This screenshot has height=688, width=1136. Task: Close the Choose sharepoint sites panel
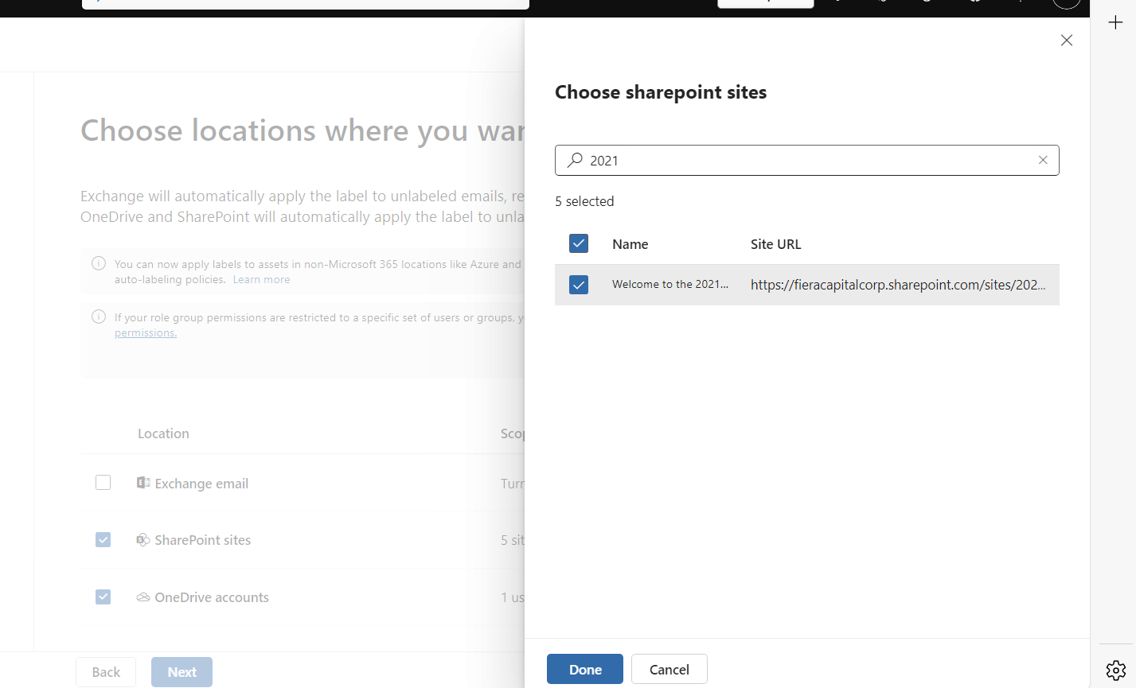coord(1067,40)
